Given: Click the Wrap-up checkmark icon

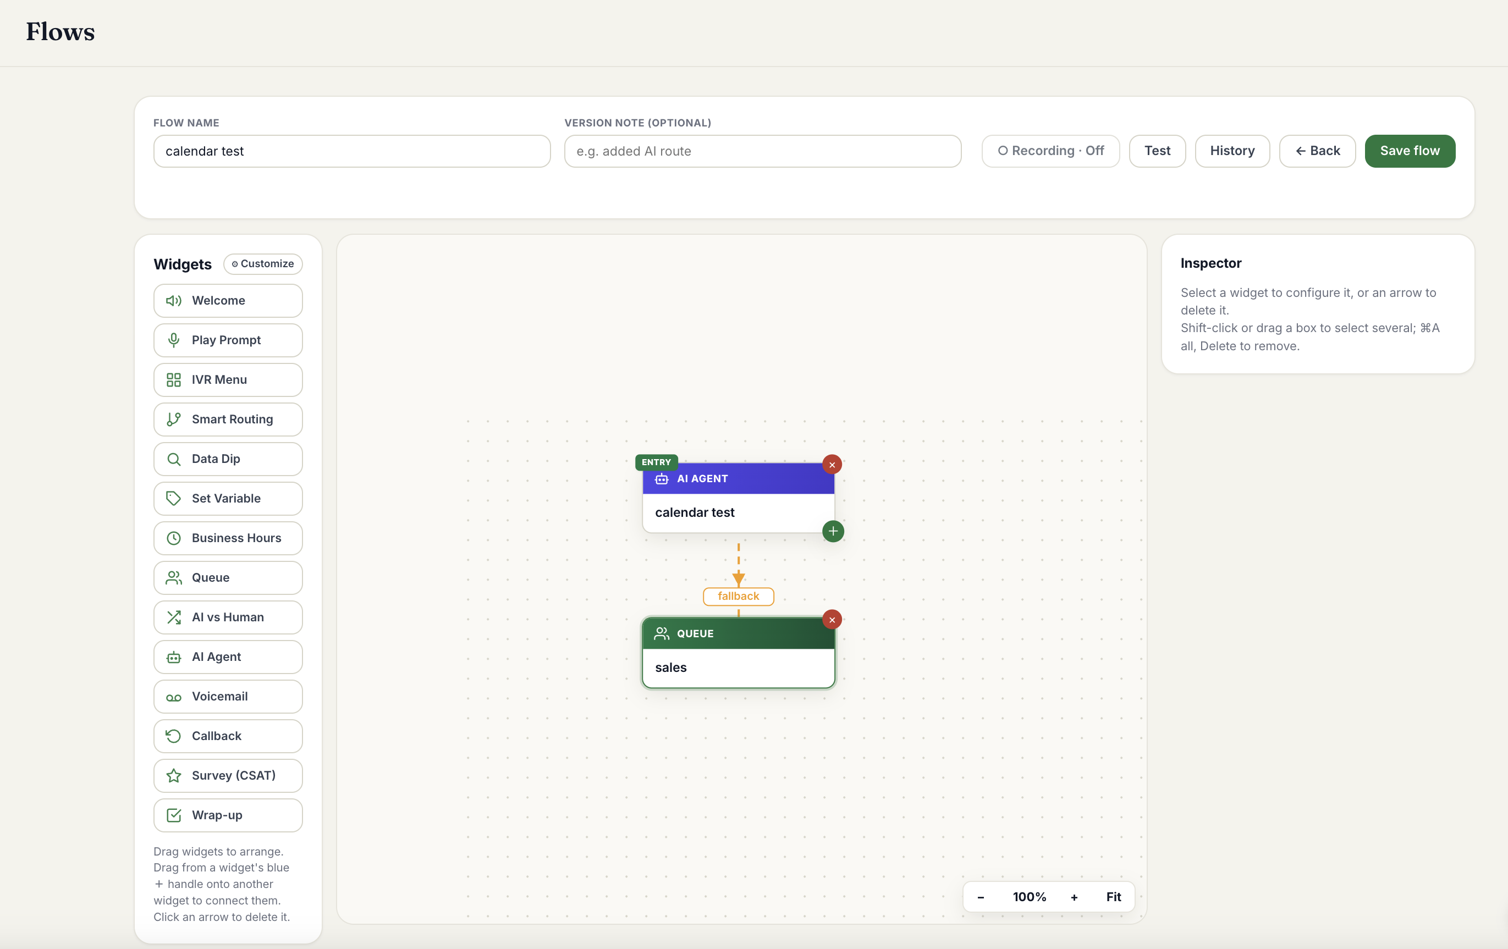Looking at the screenshot, I should tap(173, 815).
